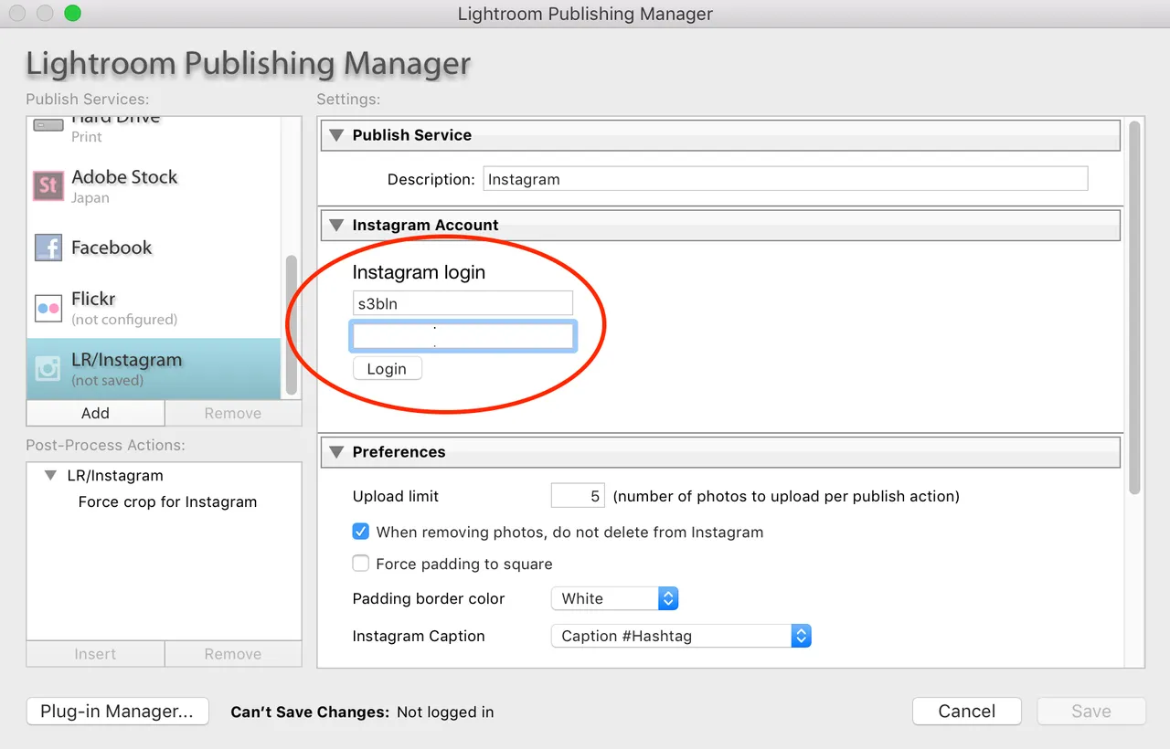Select the LR/Instagram publish service
This screenshot has height=749, width=1170.
[154, 369]
